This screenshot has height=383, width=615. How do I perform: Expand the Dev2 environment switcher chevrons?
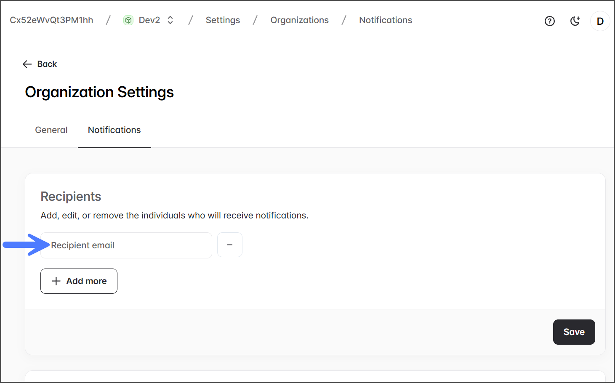tap(170, 20)
